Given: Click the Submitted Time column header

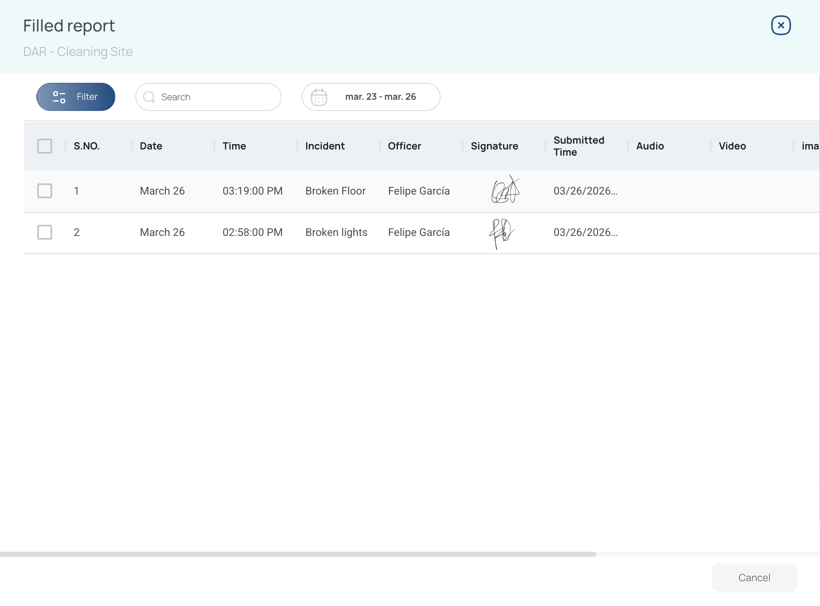Looking at the screenshot, I should (578, 146).
